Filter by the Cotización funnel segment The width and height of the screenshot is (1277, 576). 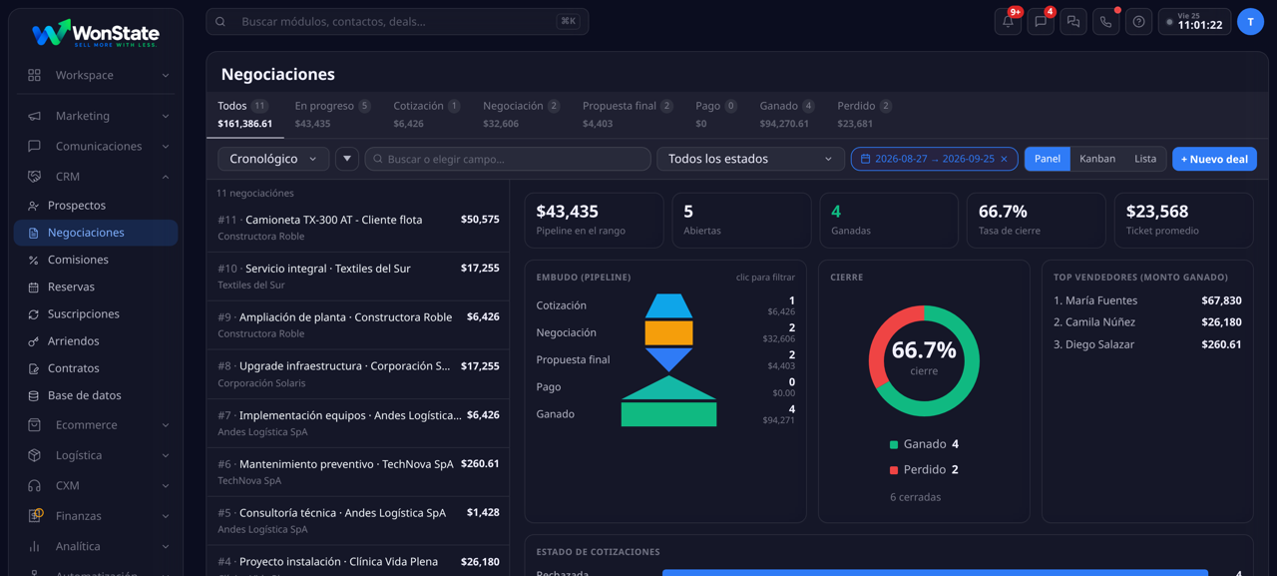click(668, 305)
